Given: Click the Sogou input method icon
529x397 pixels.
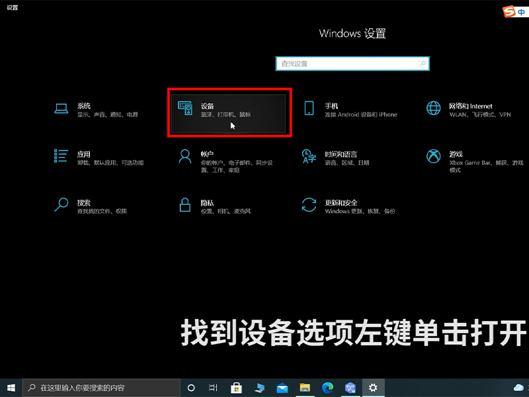Looking at the screenshot, I should point(509,11).
